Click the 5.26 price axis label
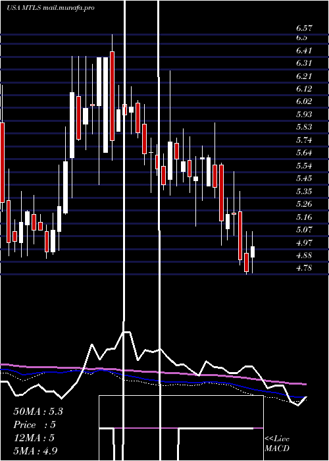Viewport: 329px width, 461px height. (x=304, y=204)
